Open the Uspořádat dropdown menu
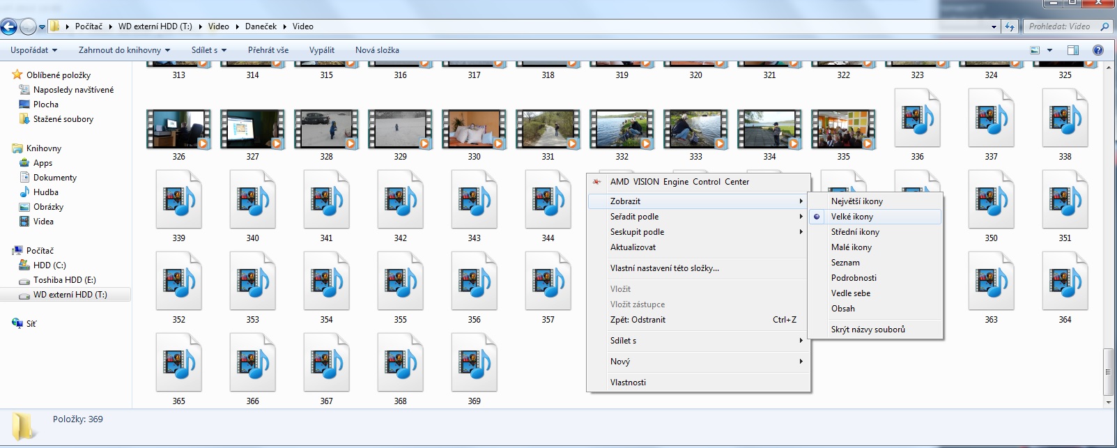This screenshot has height=448, width=1117. pos(33,50)
